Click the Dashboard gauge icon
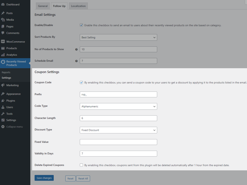 click(3, 5)
